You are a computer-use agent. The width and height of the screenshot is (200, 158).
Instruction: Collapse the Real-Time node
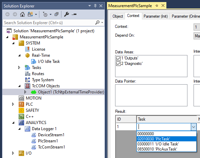pos(19,55)
